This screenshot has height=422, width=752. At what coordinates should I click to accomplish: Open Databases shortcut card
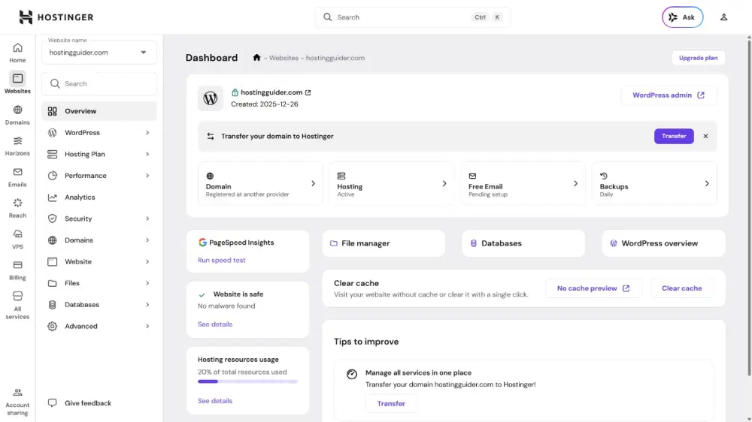523,243
